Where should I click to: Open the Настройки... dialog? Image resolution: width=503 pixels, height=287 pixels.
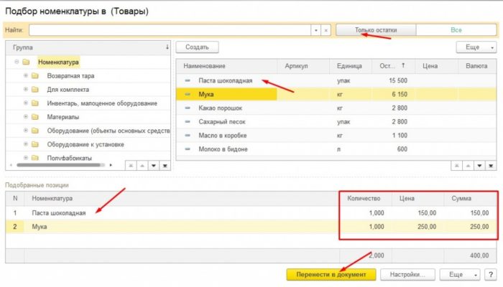click(x=407, y=275)
